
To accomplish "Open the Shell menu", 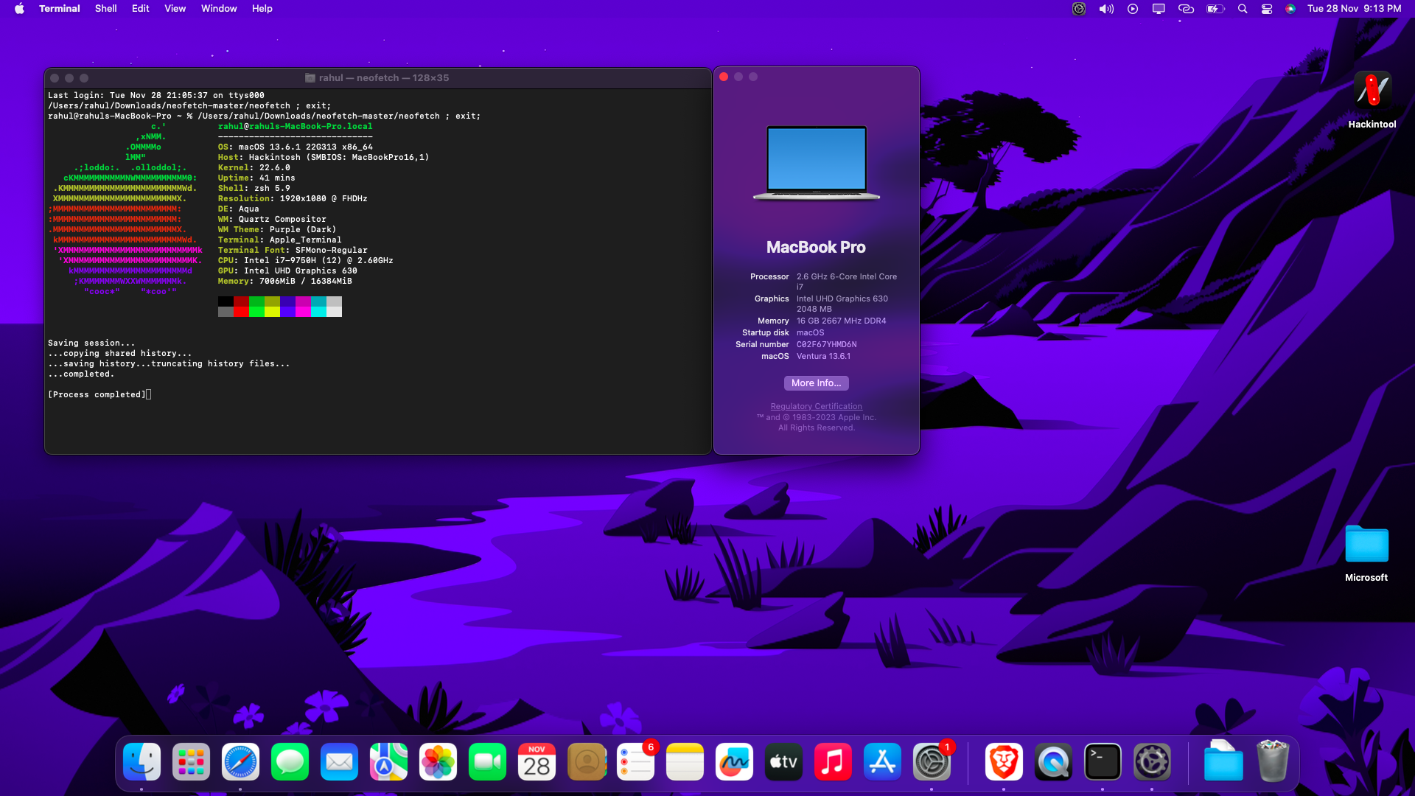I will pyautogui.click(x=105, y=9).
